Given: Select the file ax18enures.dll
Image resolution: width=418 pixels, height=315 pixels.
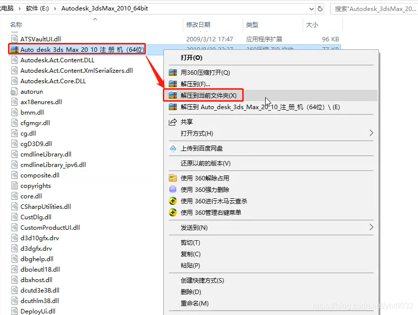Looking at the screenshot, I should [x=41, y=102].
